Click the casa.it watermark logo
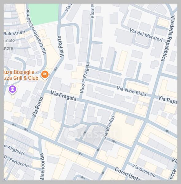This screenshot has height=184, width=181. [x=93, y=133]
